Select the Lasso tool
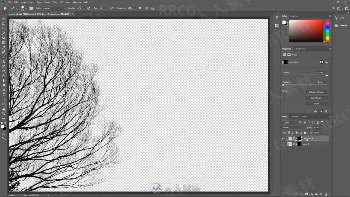Viewport: 350px width, 197px height. point(4,28)
